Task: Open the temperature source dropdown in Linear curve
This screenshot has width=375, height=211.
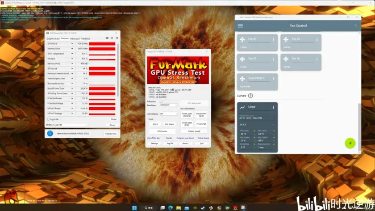Action: pos(257,118)
